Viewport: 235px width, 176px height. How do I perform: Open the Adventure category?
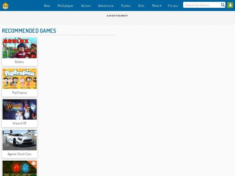106,6
